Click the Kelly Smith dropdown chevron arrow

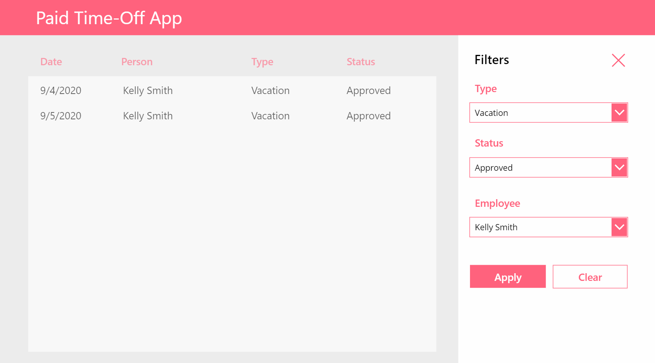[x=619, y=227]
